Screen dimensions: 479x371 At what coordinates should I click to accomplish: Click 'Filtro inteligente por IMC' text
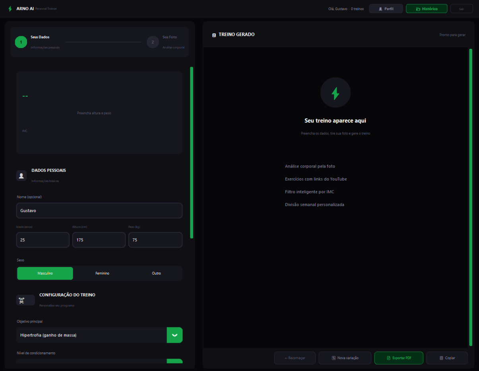coord(310,192)
